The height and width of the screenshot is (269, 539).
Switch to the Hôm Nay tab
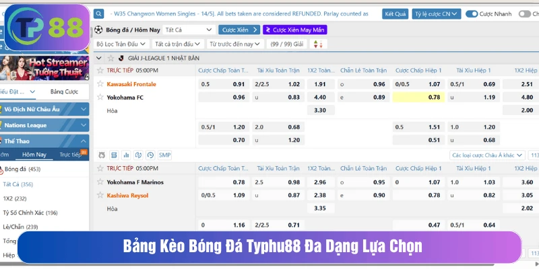[x=34, y=155]
